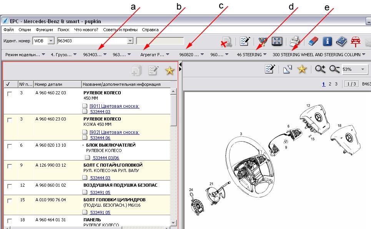Click the full screen view icon

tap(277, 41)
